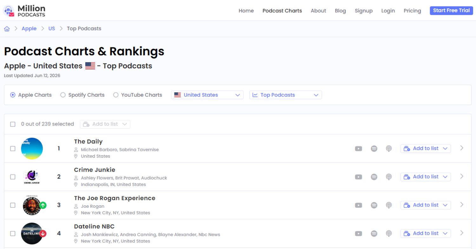476x249 pixels.
Task: Open The Joe Rogan Experience title
Action: point(115,198)
